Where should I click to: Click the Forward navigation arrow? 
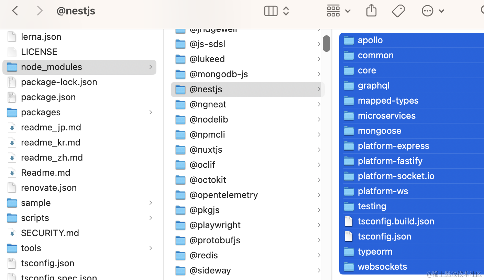point(40,11)
